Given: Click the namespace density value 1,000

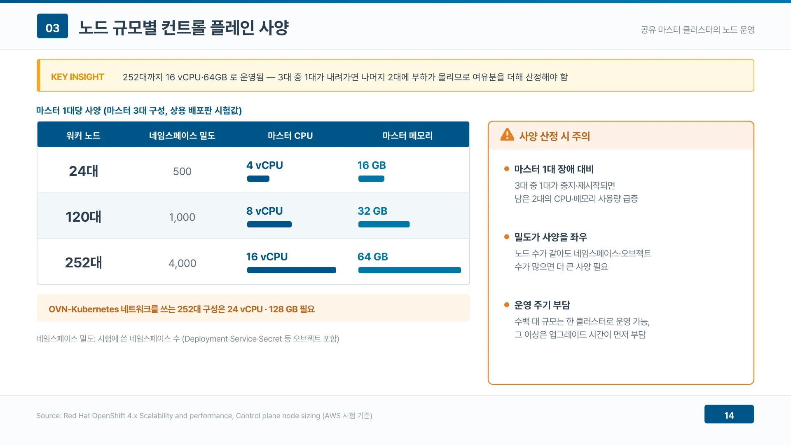Looking at the screenshot, I should pos(182,217).
